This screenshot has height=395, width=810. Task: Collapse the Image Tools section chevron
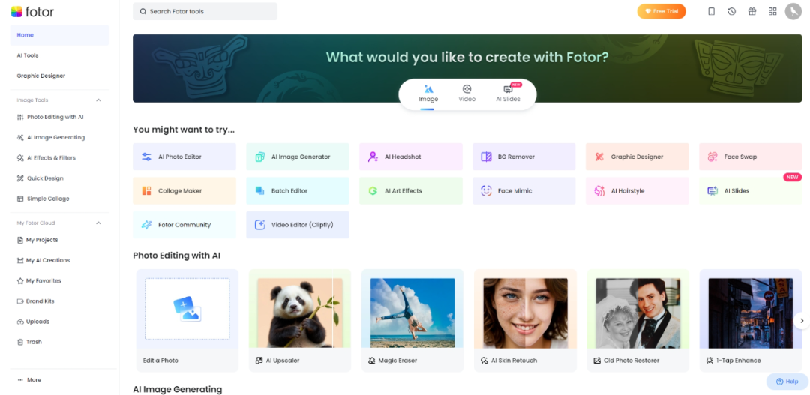coord(98,100)
